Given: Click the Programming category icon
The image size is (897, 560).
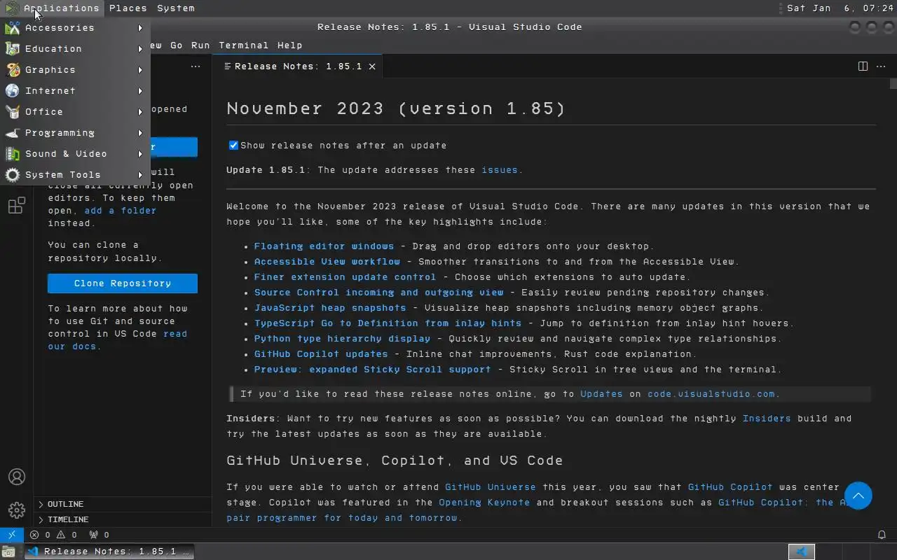Looking at the screenshot, I should coord(13,133).
